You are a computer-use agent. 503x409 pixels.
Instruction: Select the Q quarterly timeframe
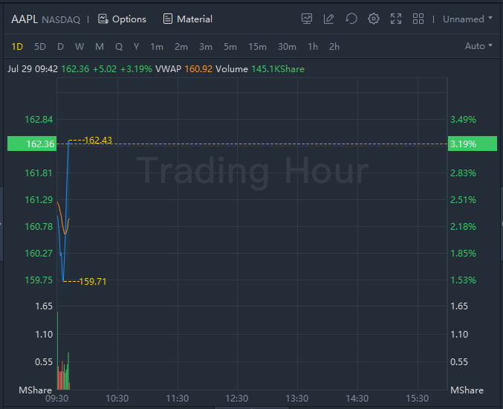[x=119, y=47]
